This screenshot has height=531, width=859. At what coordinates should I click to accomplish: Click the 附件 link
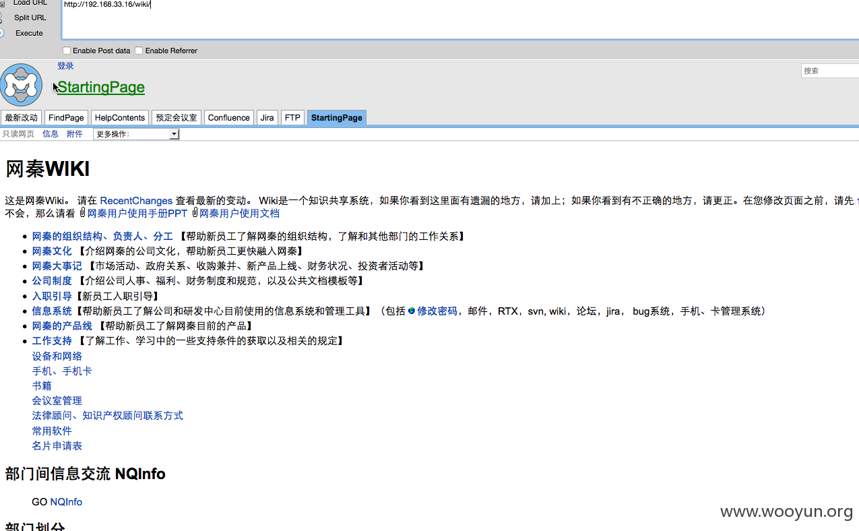[x=75, y=134]
